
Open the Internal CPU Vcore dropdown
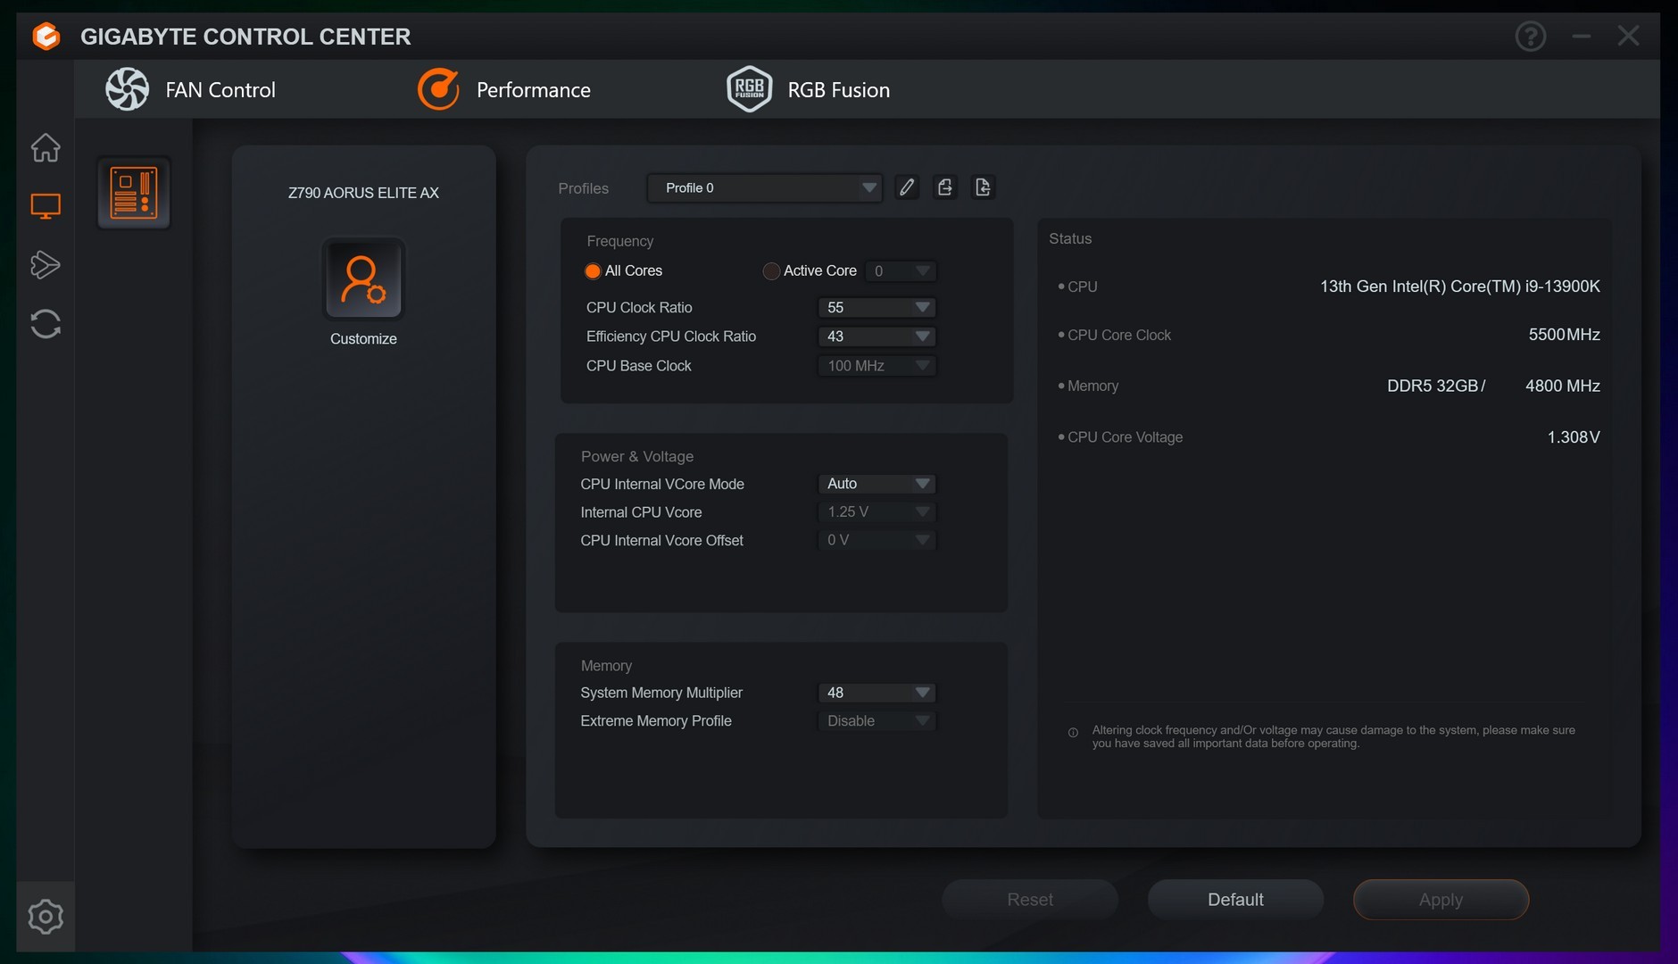(876, 511)
